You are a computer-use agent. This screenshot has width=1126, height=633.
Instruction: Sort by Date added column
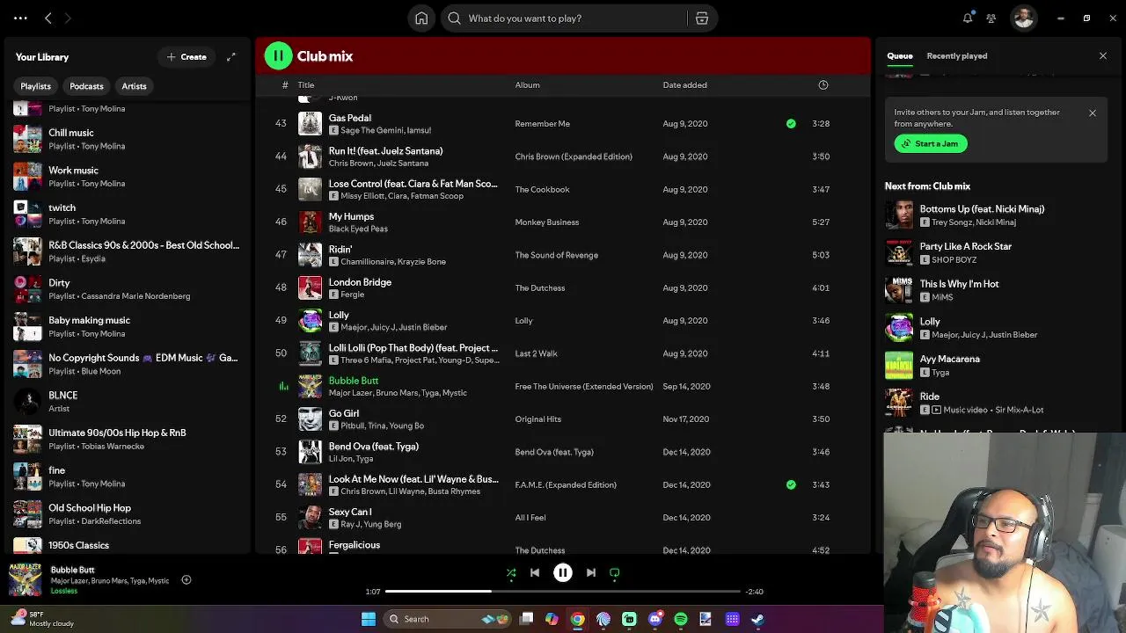click(x=684, y=85)
